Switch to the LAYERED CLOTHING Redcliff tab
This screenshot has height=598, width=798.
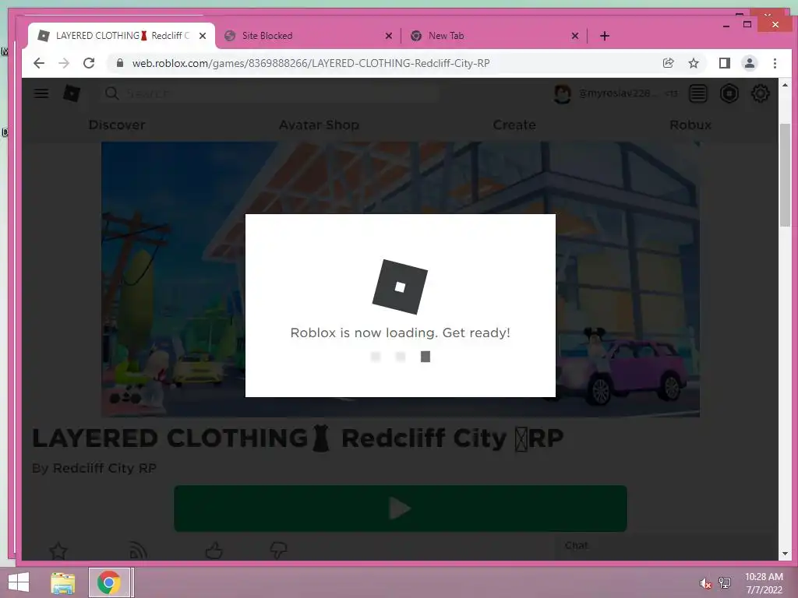pyautogui.click(x=121, y=36)
